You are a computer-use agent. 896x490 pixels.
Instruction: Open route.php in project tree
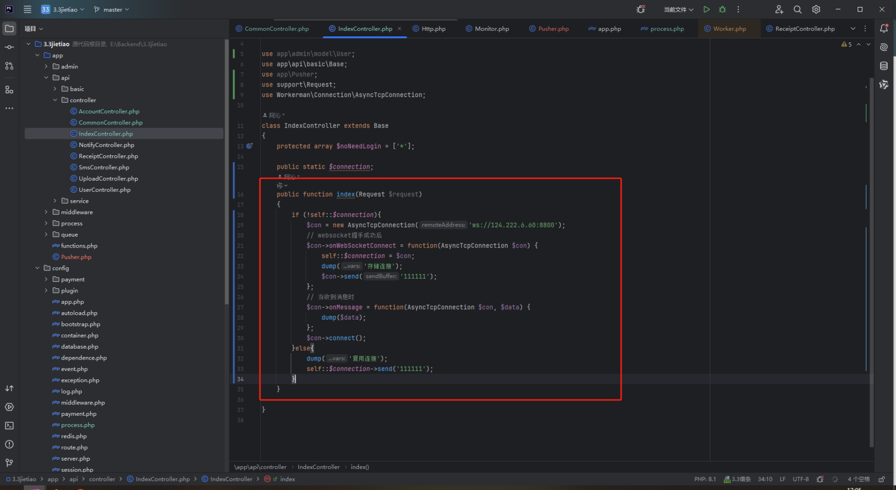coord(74,447)
